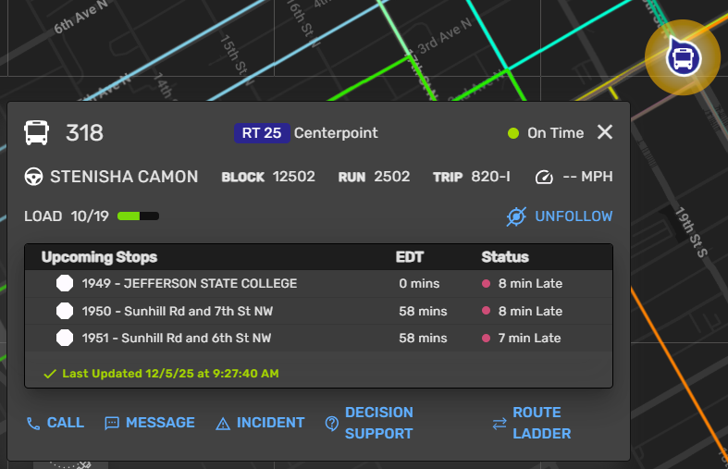Click the decision support question icon
This screenshot has width=728, height=469.
[x=331, y=424]
